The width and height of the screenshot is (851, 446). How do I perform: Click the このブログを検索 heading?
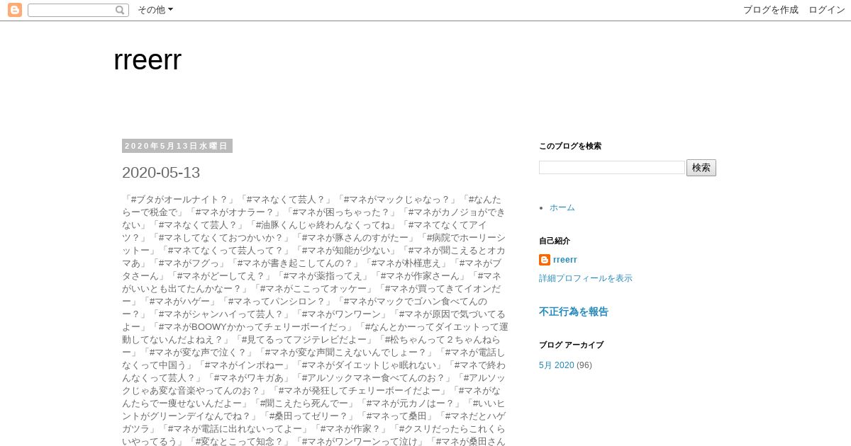[570, 146]
